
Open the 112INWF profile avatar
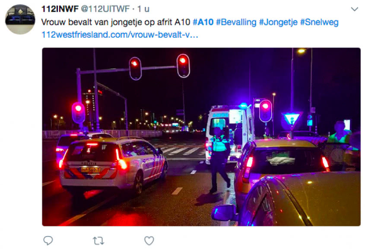20,19
